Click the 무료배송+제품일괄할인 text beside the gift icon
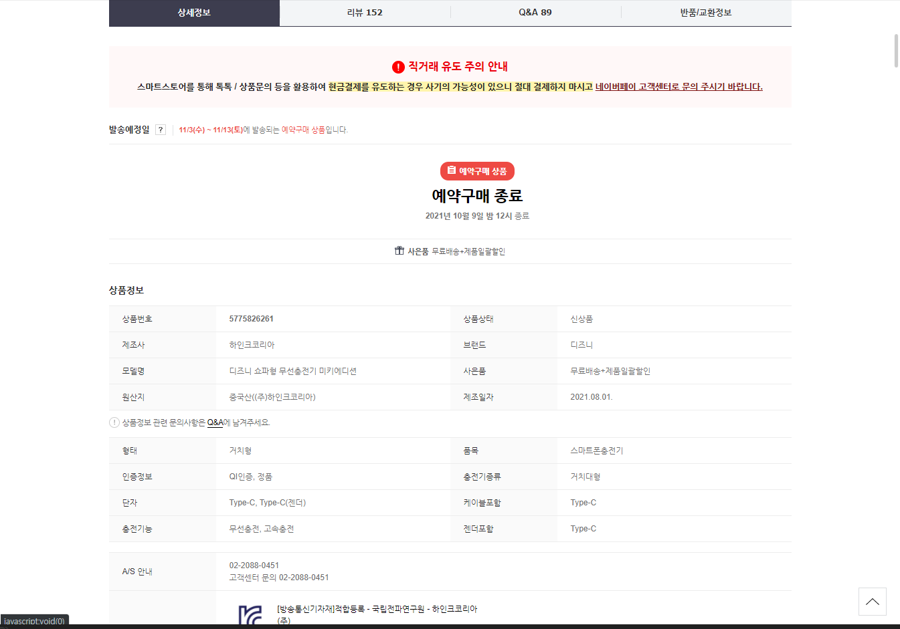The height and width of the screenshot is (629, 900). pyautogui.click(x=468, y=251)
